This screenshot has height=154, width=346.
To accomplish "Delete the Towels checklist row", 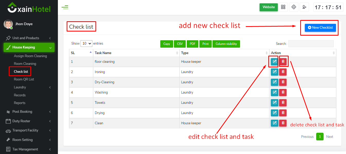I will [x=283, y=103].
